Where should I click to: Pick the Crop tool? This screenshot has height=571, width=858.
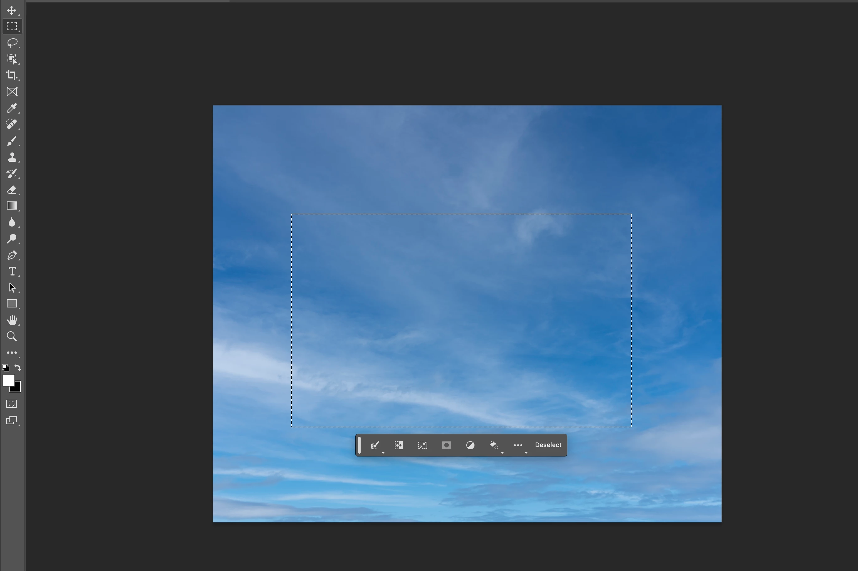[x=12, y=75]
